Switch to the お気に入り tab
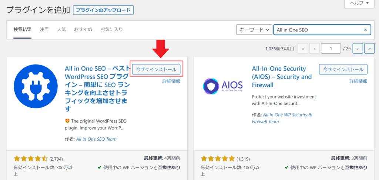 pyautogui.click(x=112, y=30)
